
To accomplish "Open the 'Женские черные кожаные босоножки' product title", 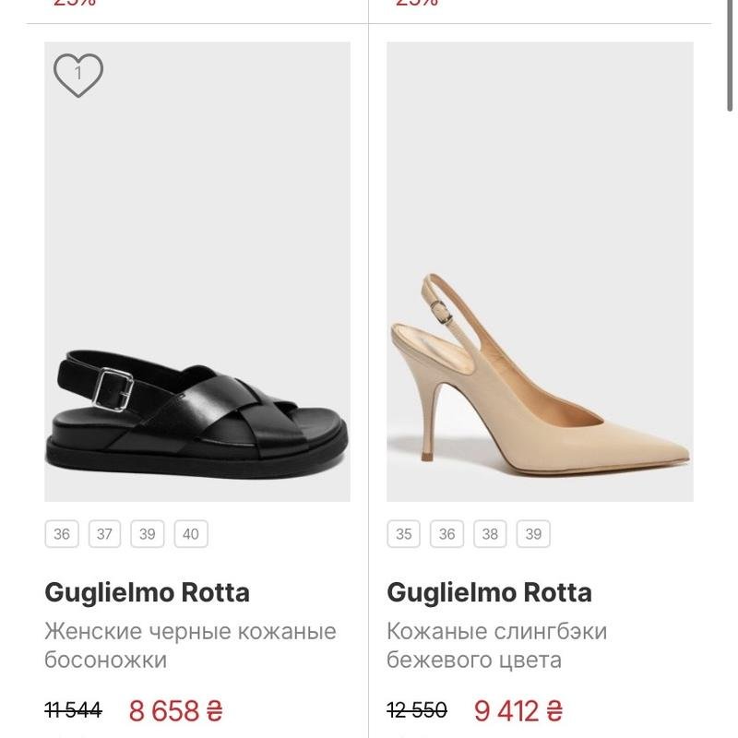I will [190, 646].
